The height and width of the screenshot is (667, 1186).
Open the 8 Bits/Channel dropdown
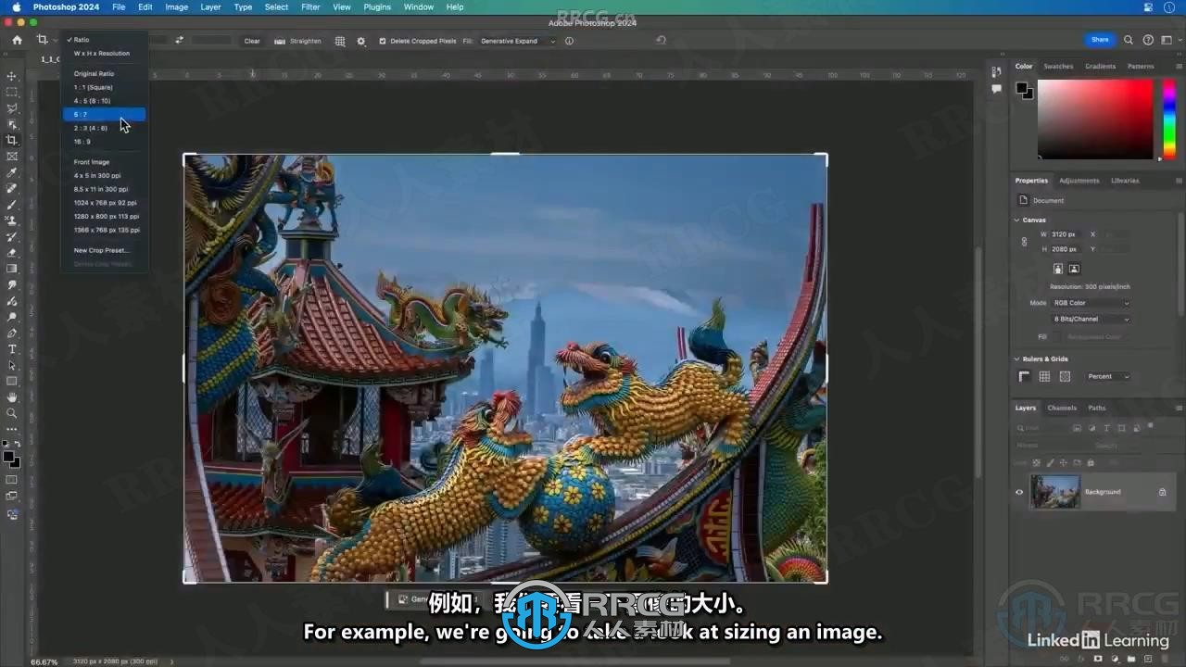[1091, 319]
